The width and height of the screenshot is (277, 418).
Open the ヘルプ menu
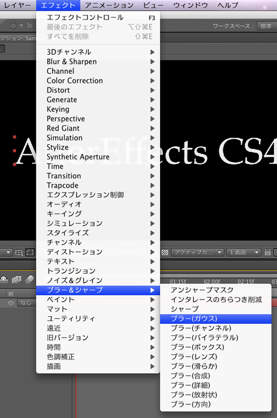pos(228,6)
